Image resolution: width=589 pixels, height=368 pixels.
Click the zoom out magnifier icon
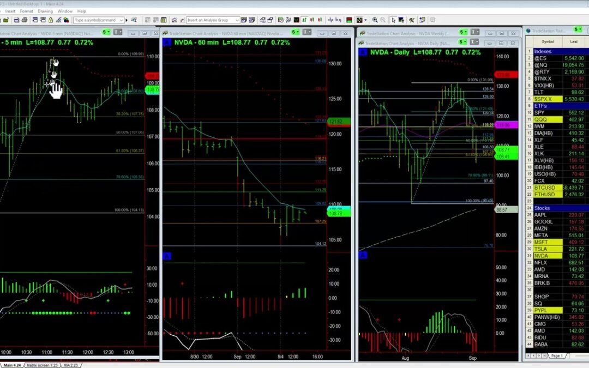[x=383, y=20]
